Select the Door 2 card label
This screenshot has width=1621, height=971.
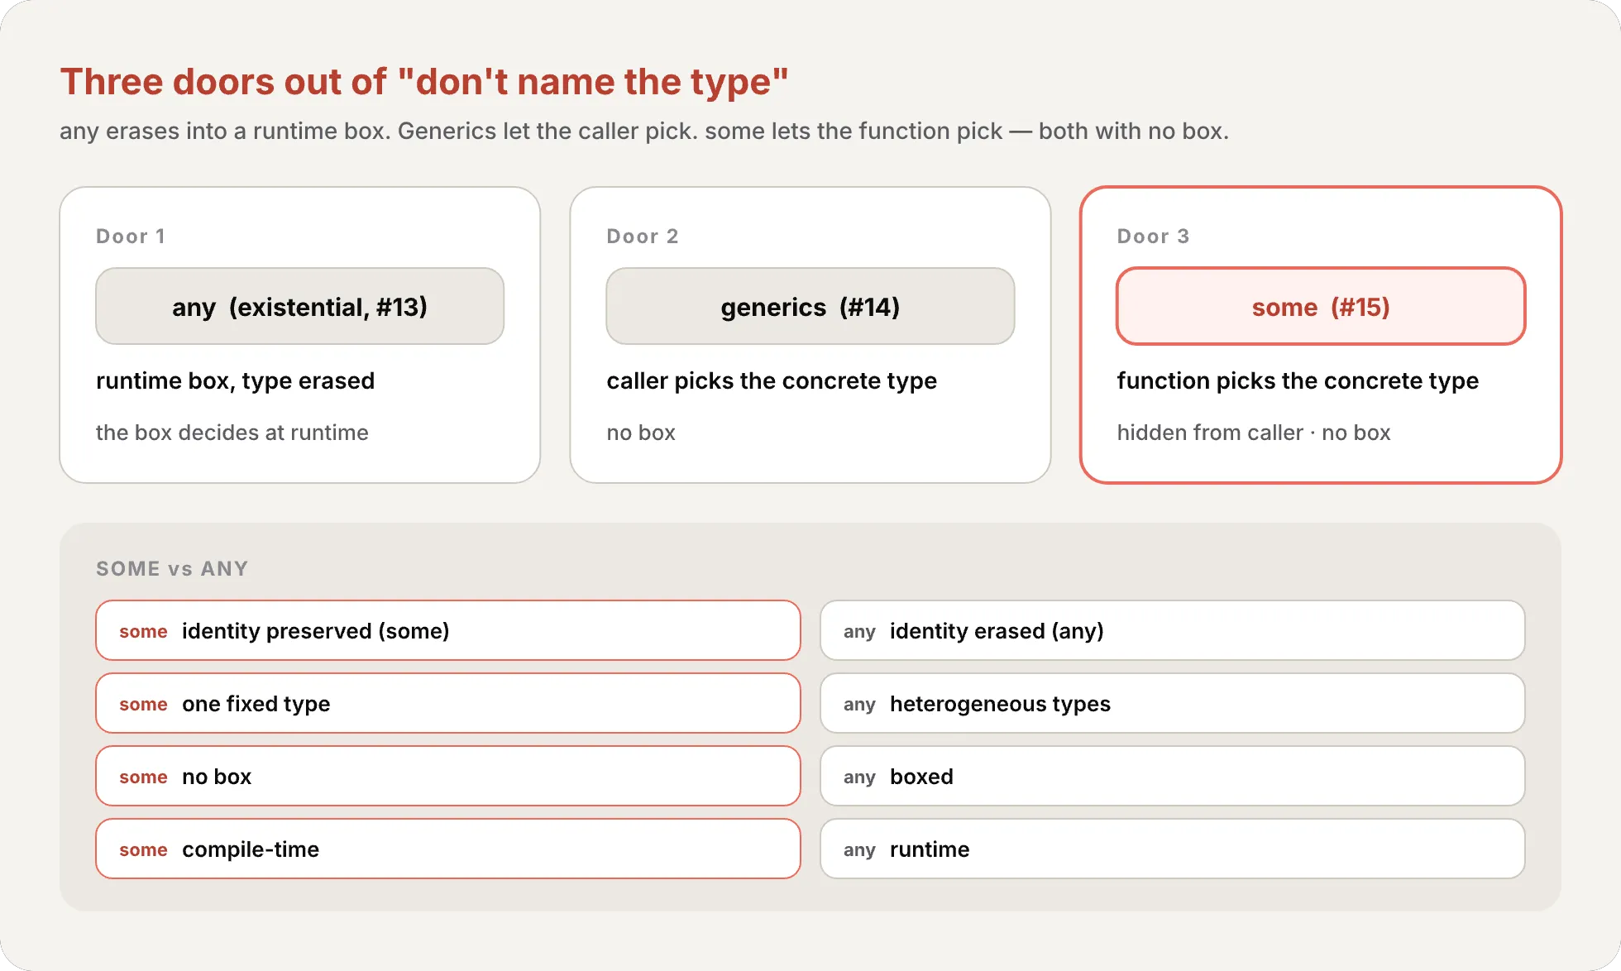pyautogui.click(x=643, y=236)
